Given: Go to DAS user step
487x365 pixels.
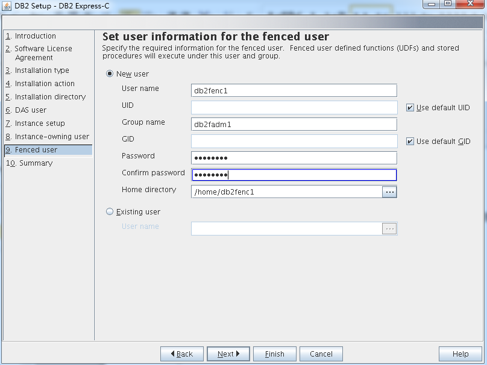Looking at the screenshot, I should tap(26, 110).
